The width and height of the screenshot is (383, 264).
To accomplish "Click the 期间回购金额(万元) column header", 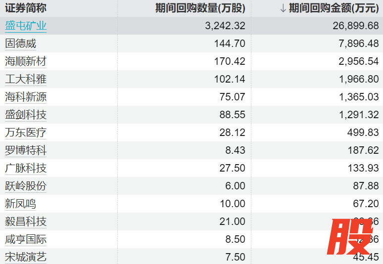I will click(334, 8).
